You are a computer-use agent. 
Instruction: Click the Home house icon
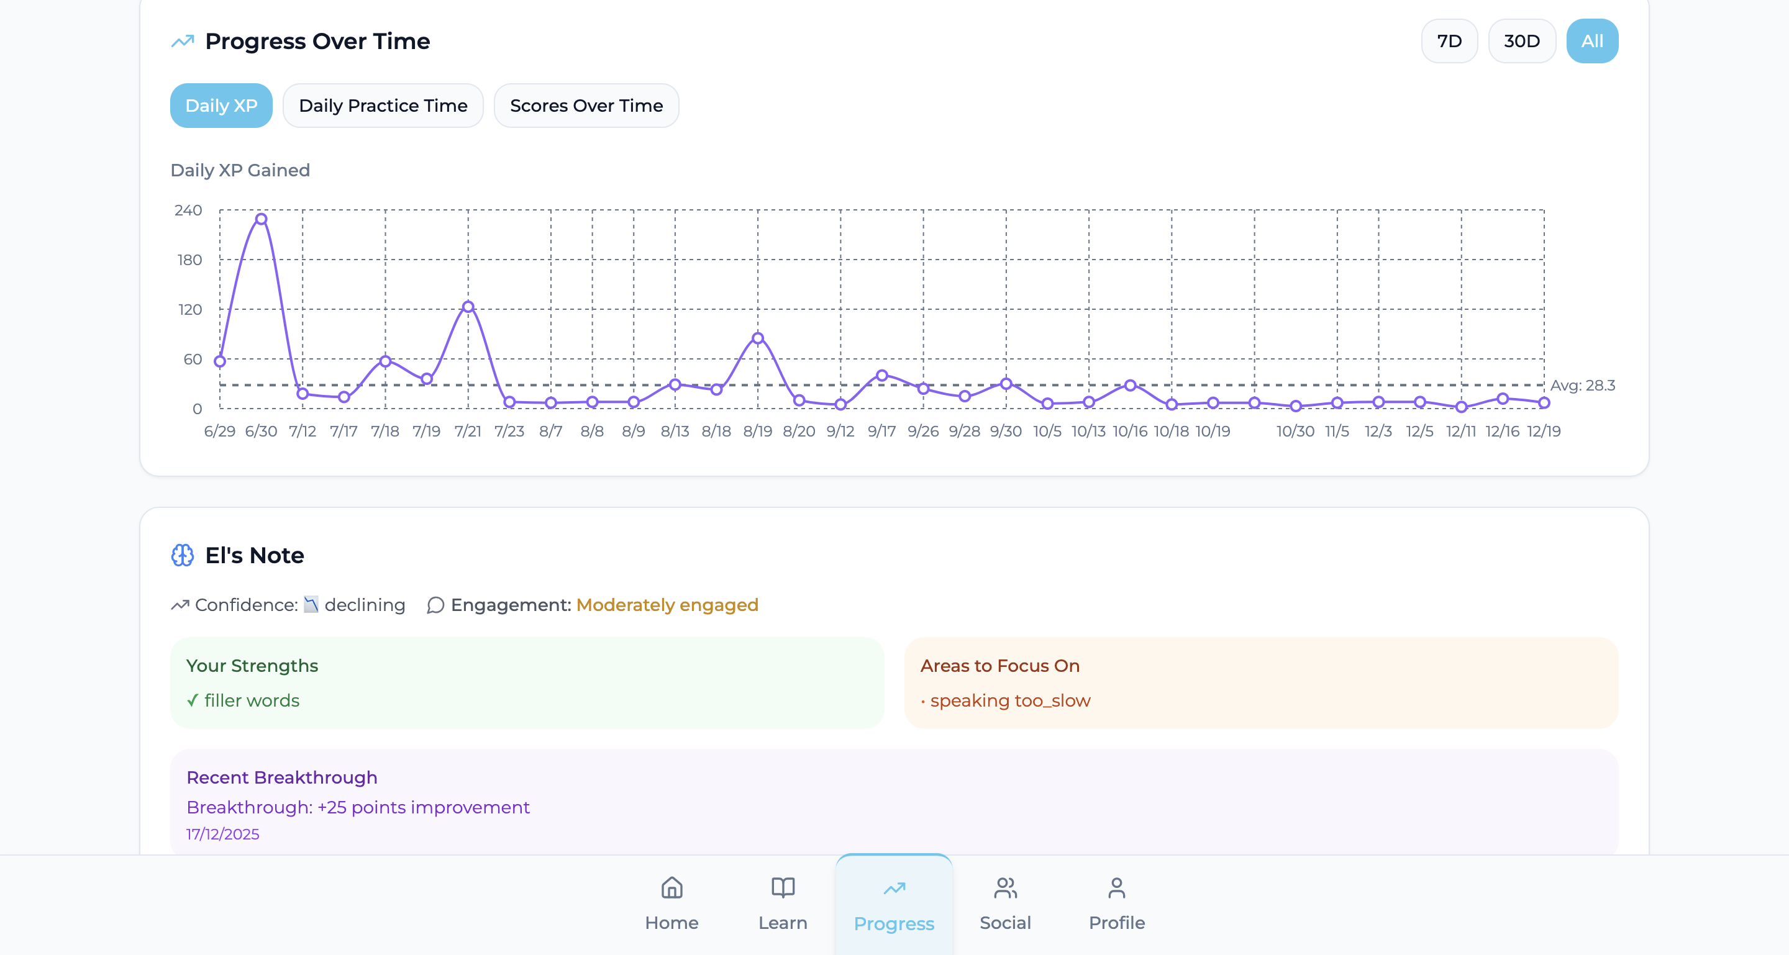671,887
